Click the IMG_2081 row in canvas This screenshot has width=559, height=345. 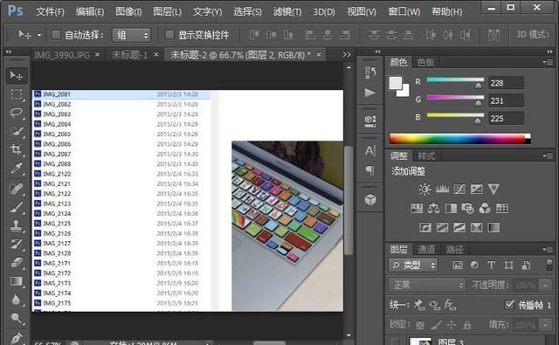pos(121,94)
